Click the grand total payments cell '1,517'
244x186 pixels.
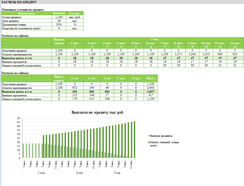[x=151, y=92]
